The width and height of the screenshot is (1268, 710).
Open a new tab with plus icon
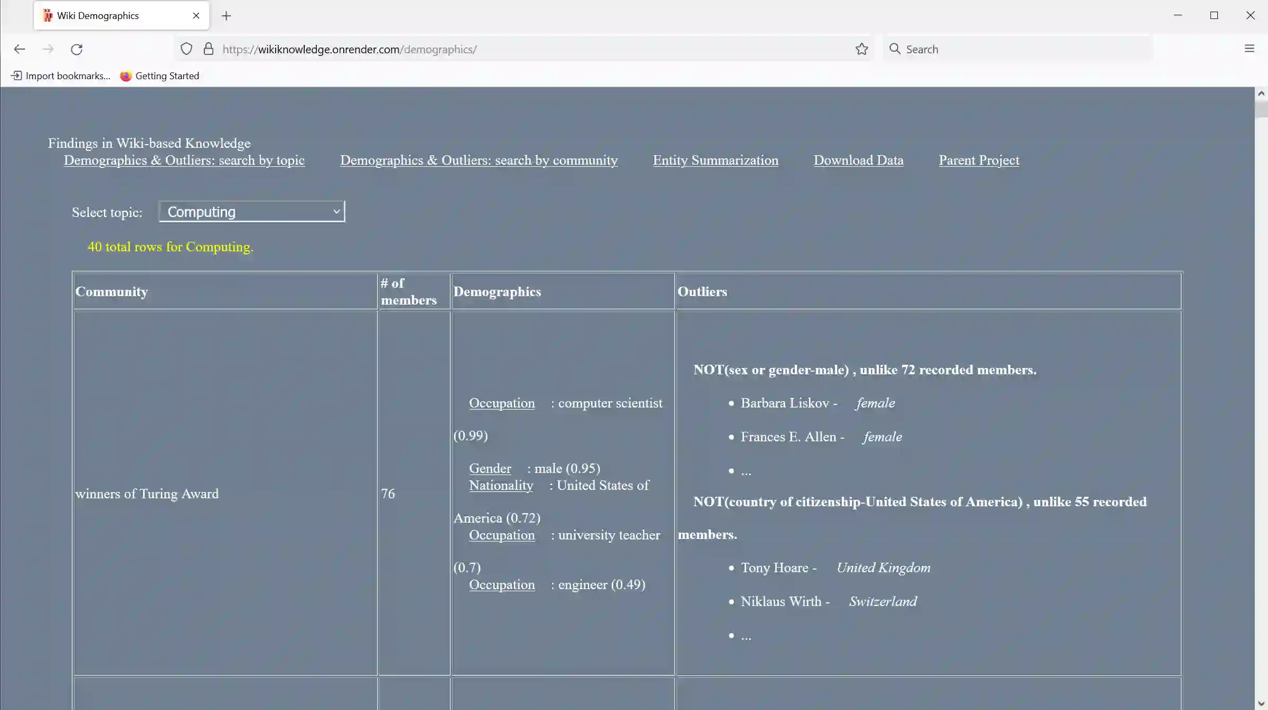click(x=226, y=16)
